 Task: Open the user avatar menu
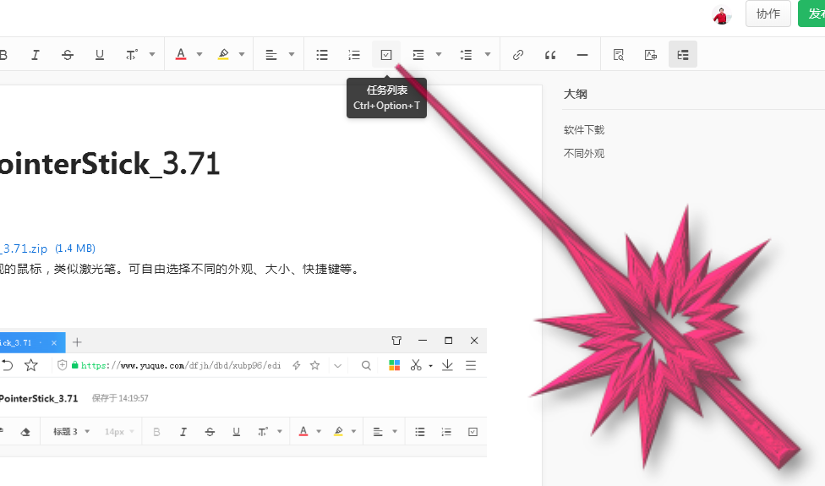coord(721,14)
